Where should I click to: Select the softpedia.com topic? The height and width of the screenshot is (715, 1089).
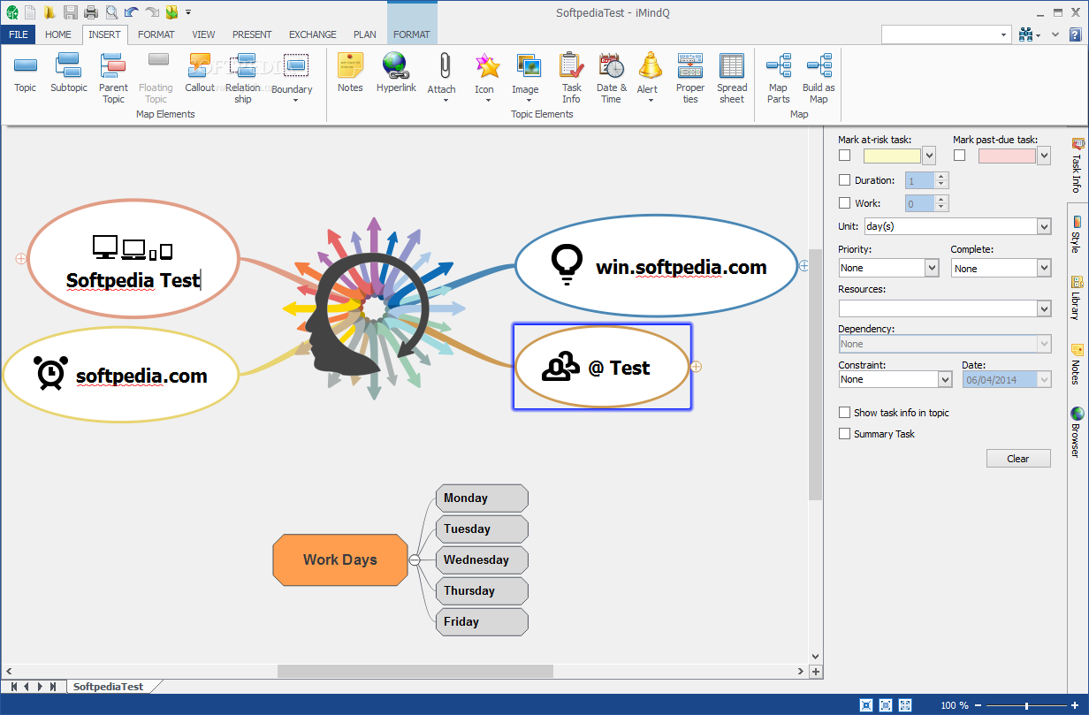(122, 375)
